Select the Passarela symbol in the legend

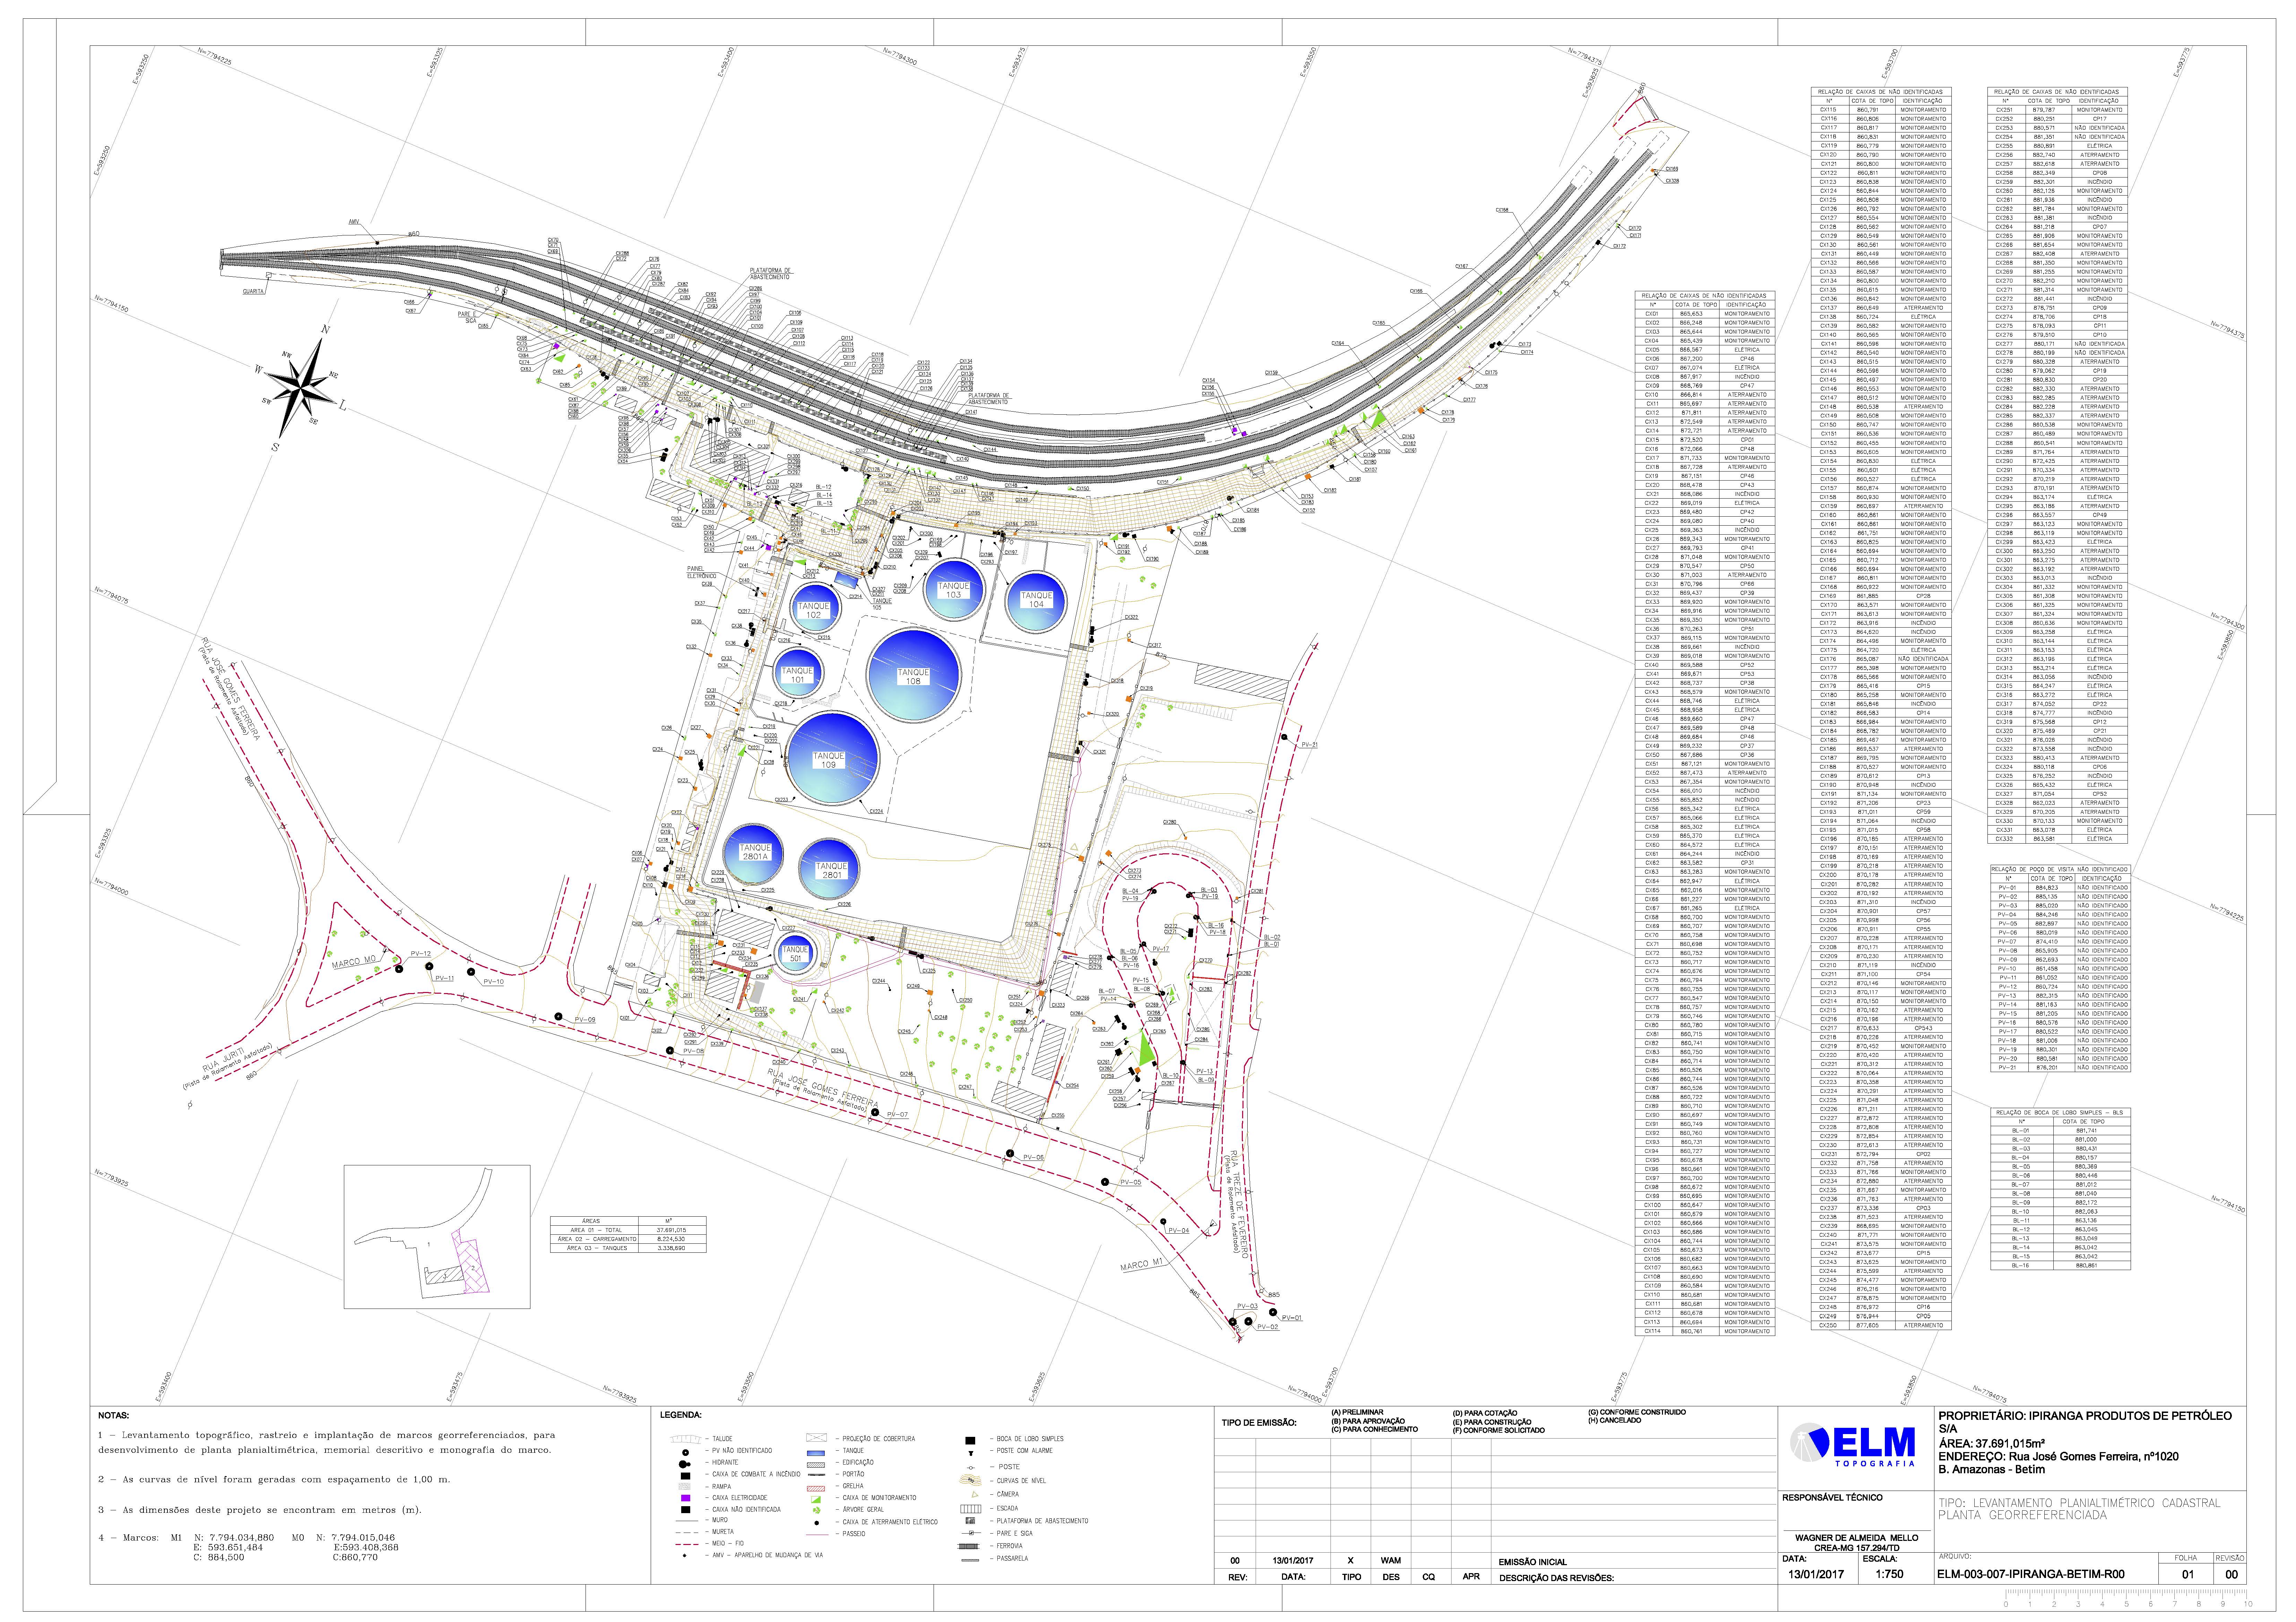click(970, 1560)
